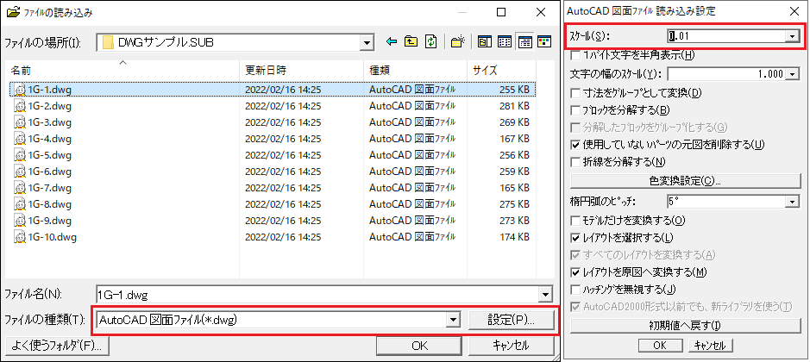Image resolution: width=810 pixels, height=362 pixels.
Task: Open the スケール dropdown arrow
Action: [x=791, y=36]
